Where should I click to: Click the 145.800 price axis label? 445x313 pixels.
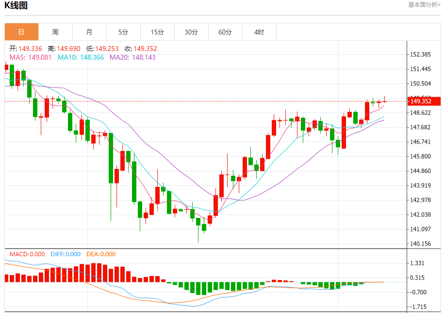[x=421, y=156]
